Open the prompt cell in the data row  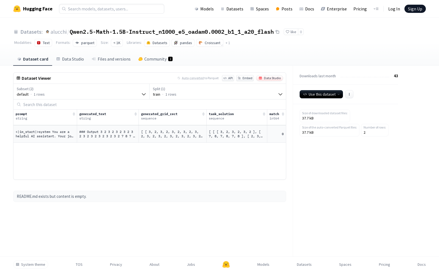[45, 134]
